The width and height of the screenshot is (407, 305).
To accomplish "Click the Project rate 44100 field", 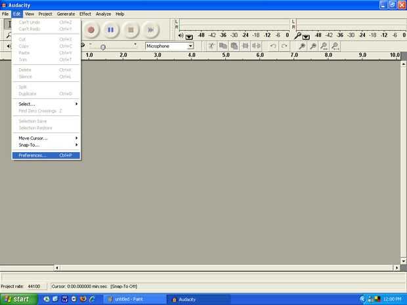I will tap(36, 287).
